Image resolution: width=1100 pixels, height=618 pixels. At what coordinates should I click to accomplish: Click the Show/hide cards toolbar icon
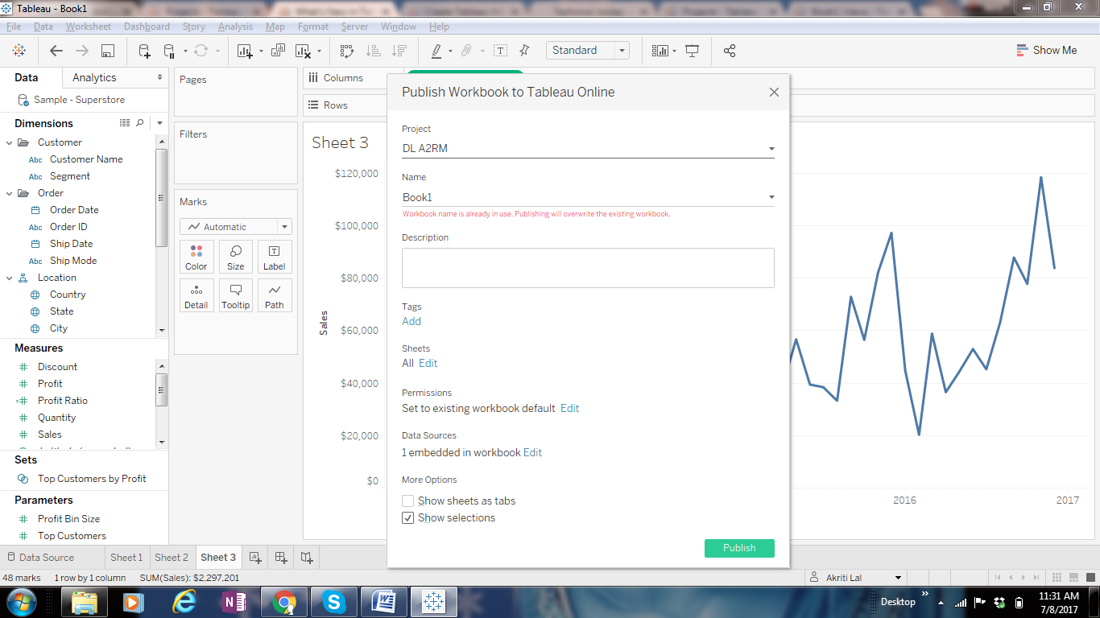click(660, 51)
